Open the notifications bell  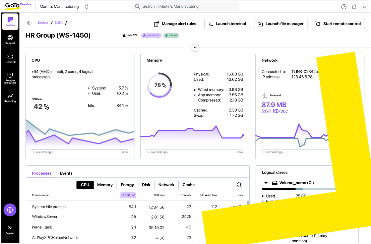354,7
